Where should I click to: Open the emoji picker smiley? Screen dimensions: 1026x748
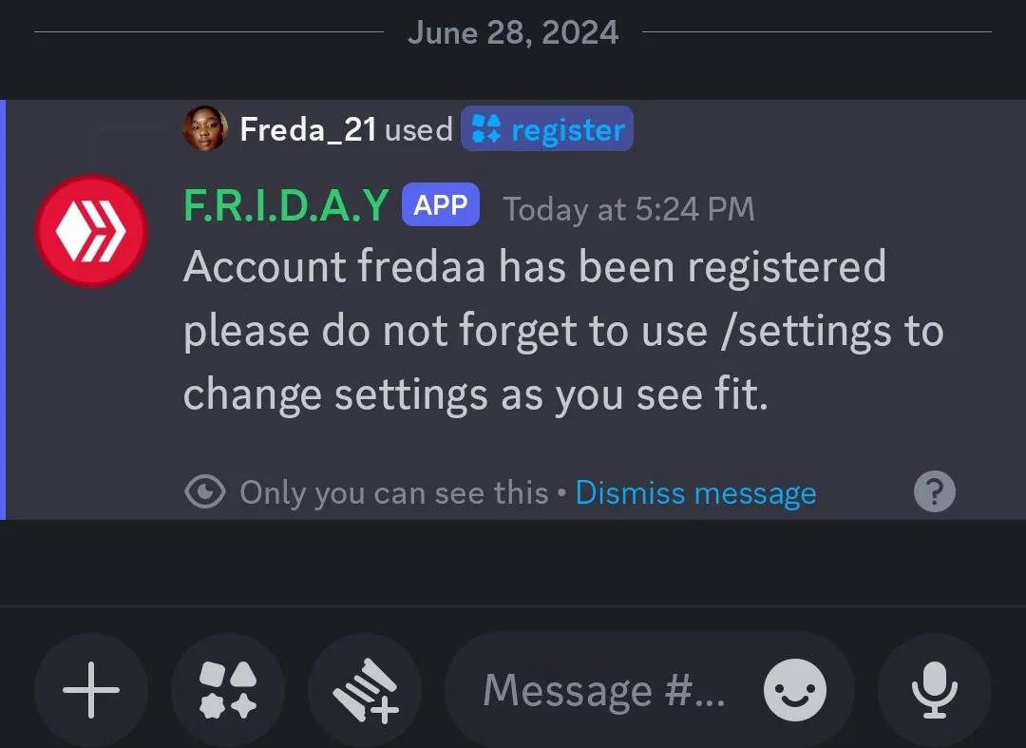pos(795,690)
